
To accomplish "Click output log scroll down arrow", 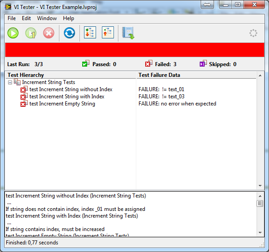I will [x=260, y=233].
